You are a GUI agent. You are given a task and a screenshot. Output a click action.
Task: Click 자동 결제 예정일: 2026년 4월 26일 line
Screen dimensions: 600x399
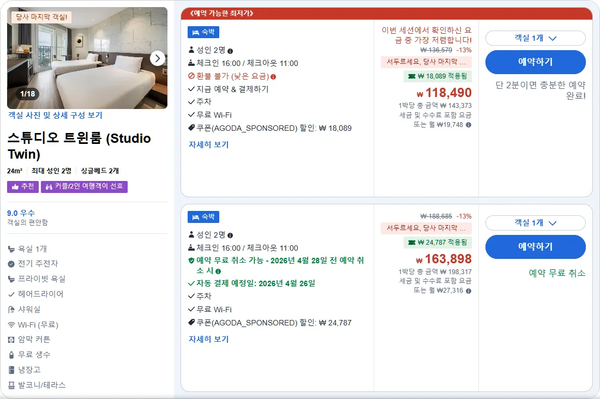coord(252,283)
